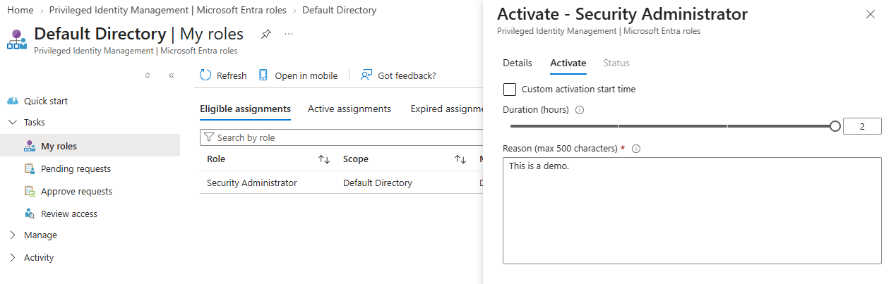Click the Scope column header
Viewport: 891px width, 284px height.
coord(356,159)
